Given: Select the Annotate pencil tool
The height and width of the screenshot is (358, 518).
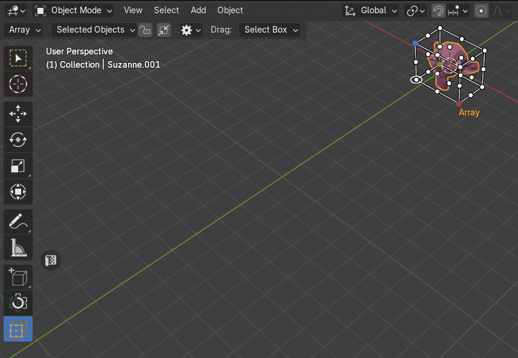Looking at the screenshot, I should (18, 221).
